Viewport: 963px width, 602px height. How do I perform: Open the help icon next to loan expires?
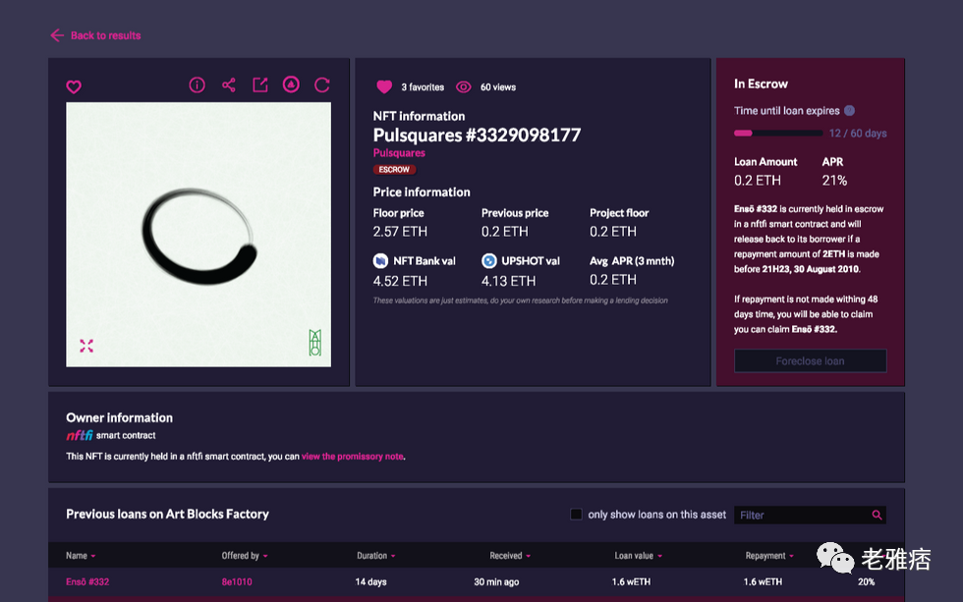[x=849, y=110]
